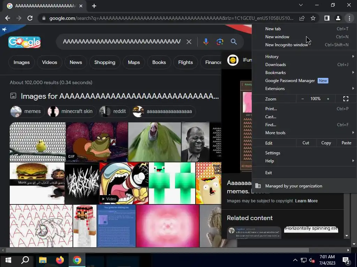This screenshot has width=357, height=267.
Task: Open the Windows Start button
Action: [8, 260]
